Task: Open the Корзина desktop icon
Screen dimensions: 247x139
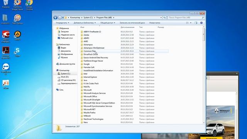Action: (6, 4)
